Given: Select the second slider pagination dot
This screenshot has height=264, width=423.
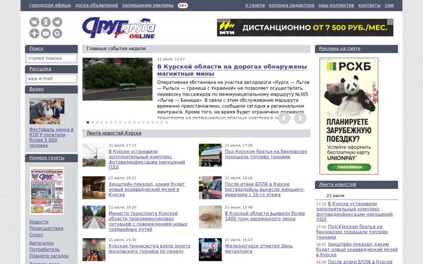Looking at the screenshot, I should [93, 122].
